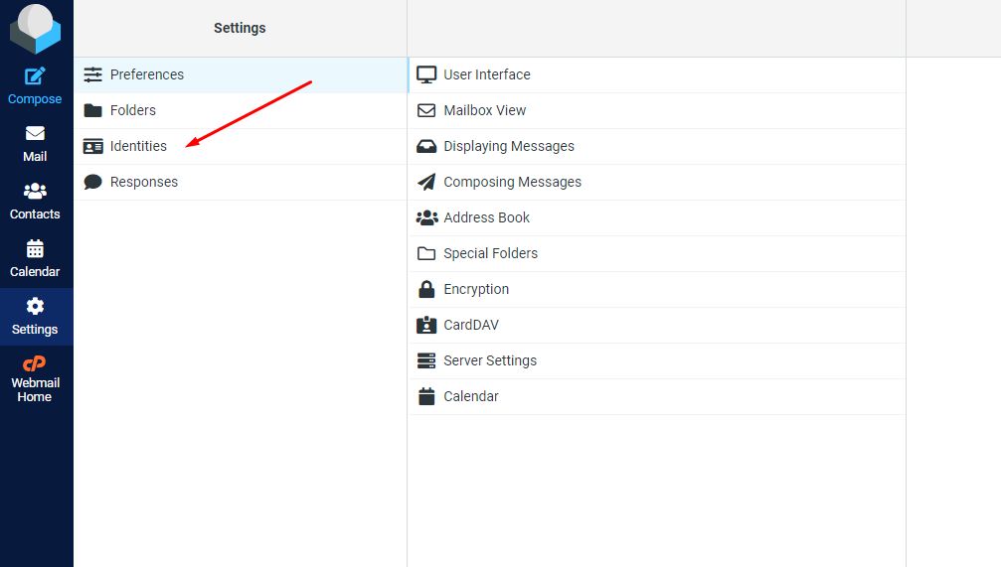
Task: Select Special Folders preferences
Action: [490, 253]
